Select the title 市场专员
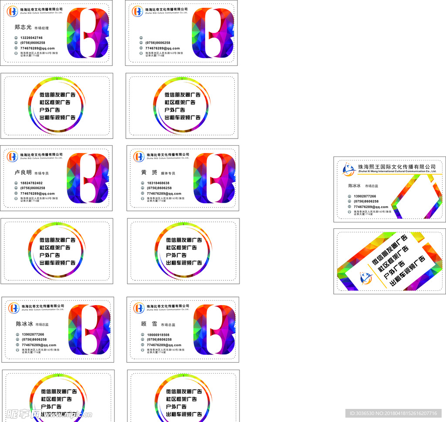446x422 pixels. pos(41,173)
